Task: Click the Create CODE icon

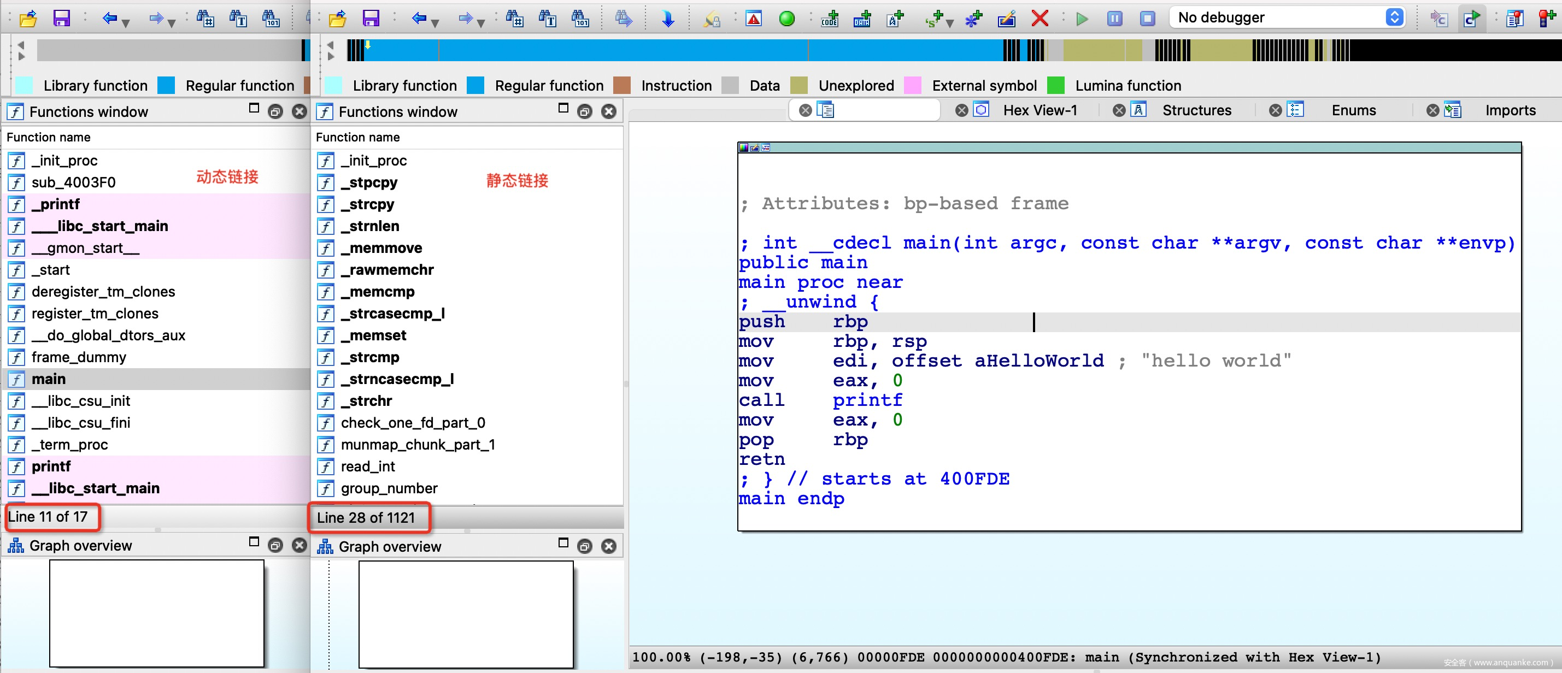Action: click(830, 18)
